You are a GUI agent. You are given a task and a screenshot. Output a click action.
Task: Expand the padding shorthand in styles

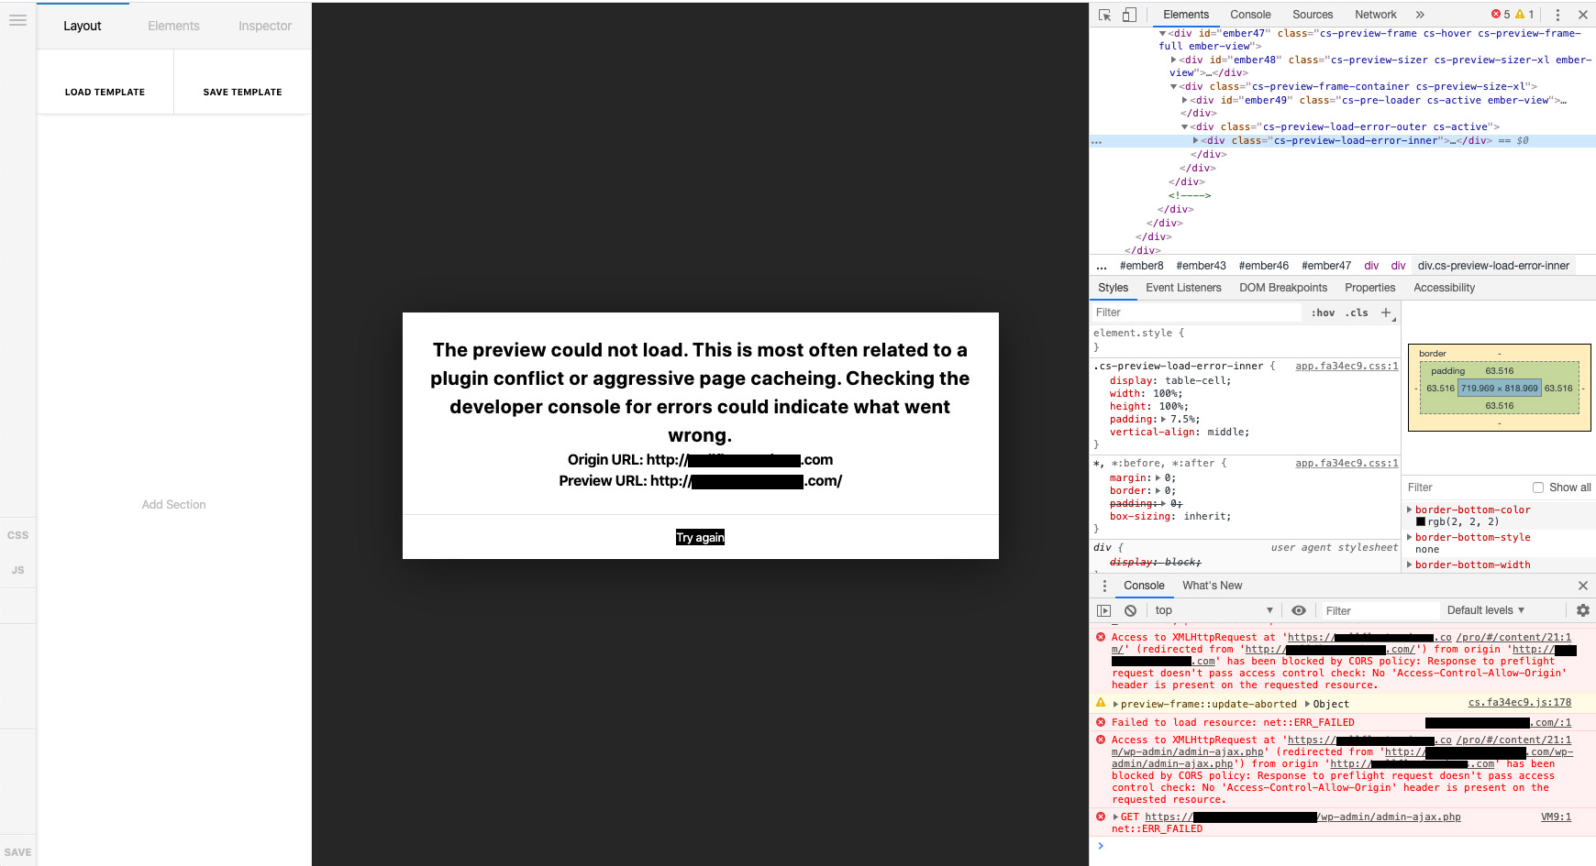click(1163, 419)
